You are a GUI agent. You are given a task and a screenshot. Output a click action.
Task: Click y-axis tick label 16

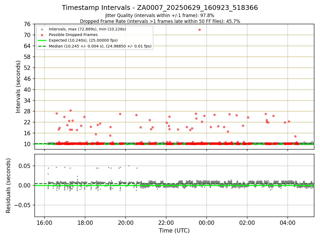click(x=27, y=133)
